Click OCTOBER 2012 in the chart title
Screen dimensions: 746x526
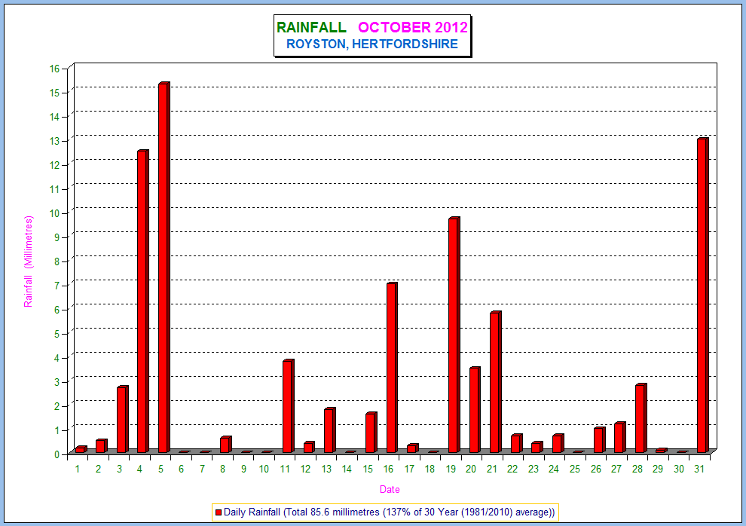click(x=413, y=27)
